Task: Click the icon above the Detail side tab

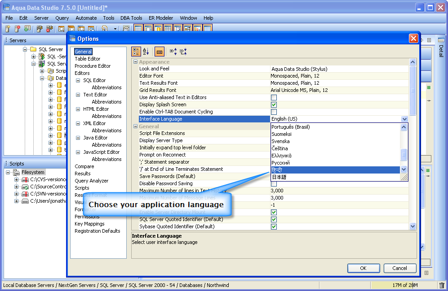Action: click(x=441, y=40)
